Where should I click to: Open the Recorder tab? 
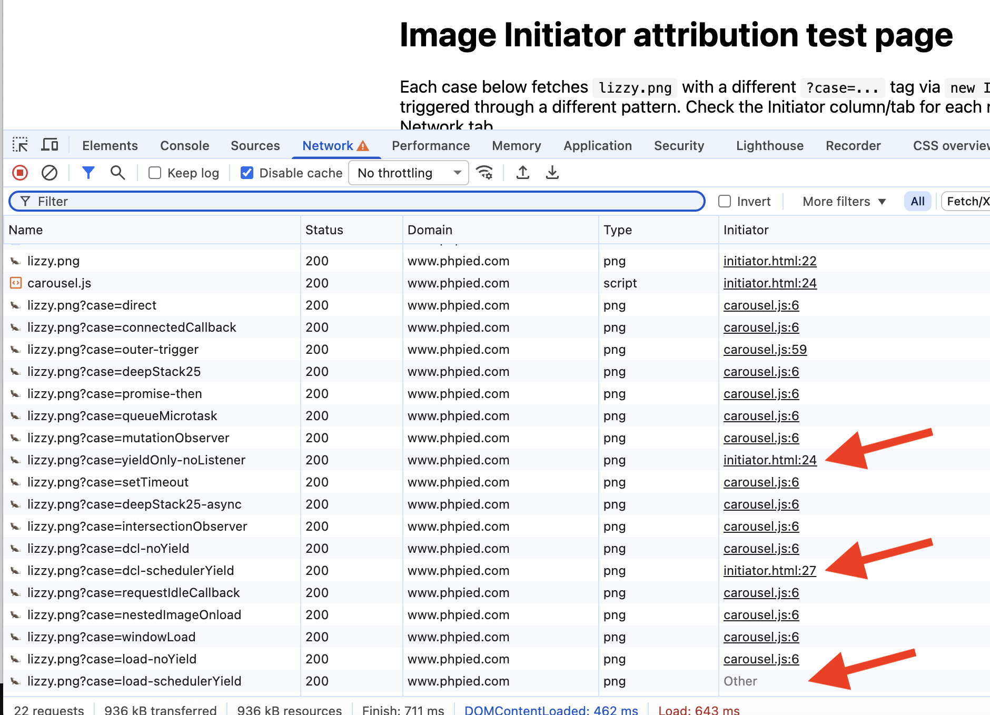(853, 146)
